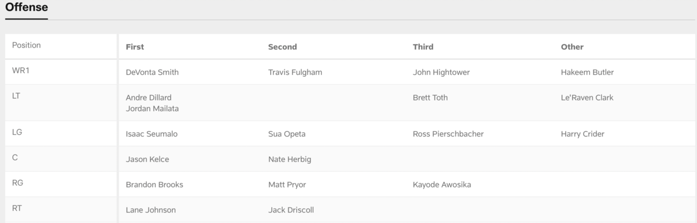Open Le'Raven Clark's player page
The width and height of the screenshot is (697, 223).
click(x=587, y=98)
